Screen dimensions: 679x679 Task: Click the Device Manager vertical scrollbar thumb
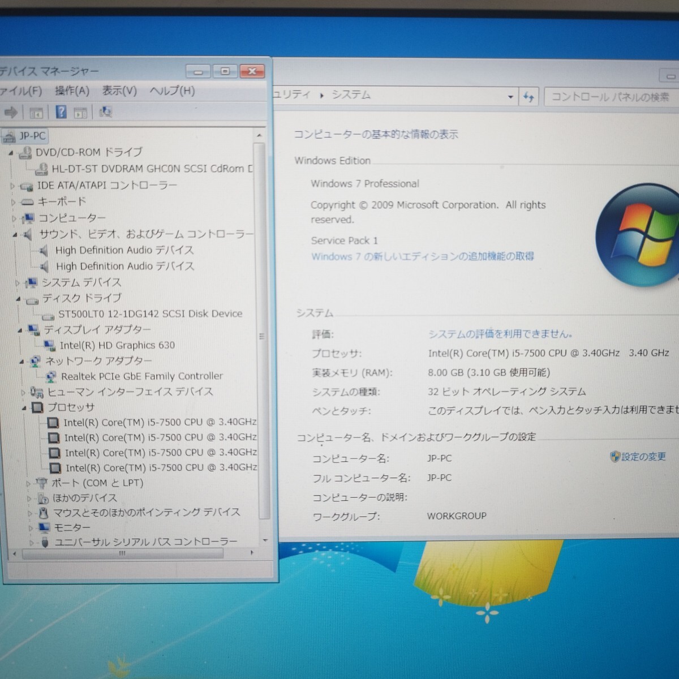[x=263, y=331]
